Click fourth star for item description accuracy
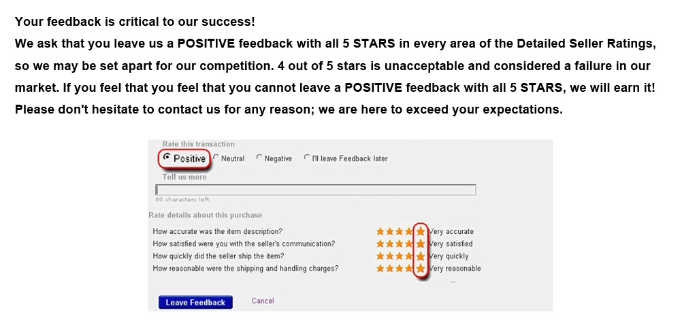This screenshot has width=697, height=323. click(x=409, y=231)
